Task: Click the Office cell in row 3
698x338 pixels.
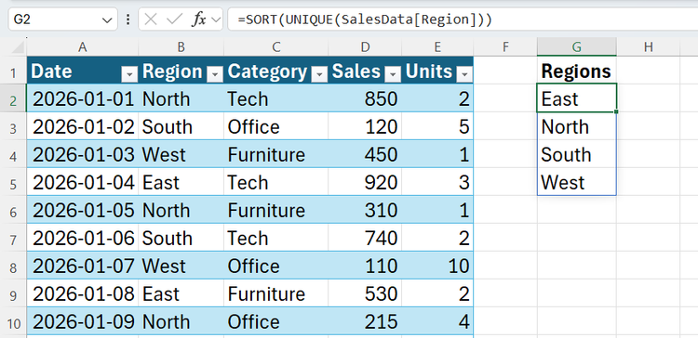Action: [x=276, y=126]
